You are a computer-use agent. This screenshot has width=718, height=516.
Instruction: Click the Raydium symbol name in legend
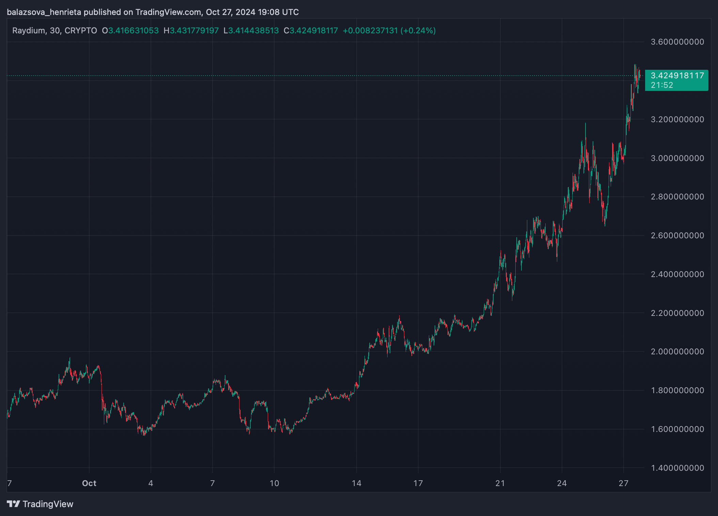pos(29,31)
